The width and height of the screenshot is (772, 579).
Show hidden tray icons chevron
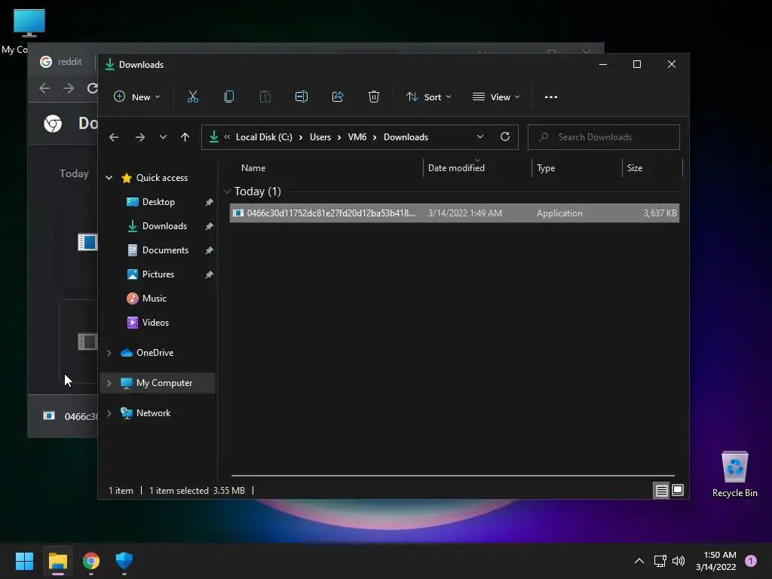(639, 561)
